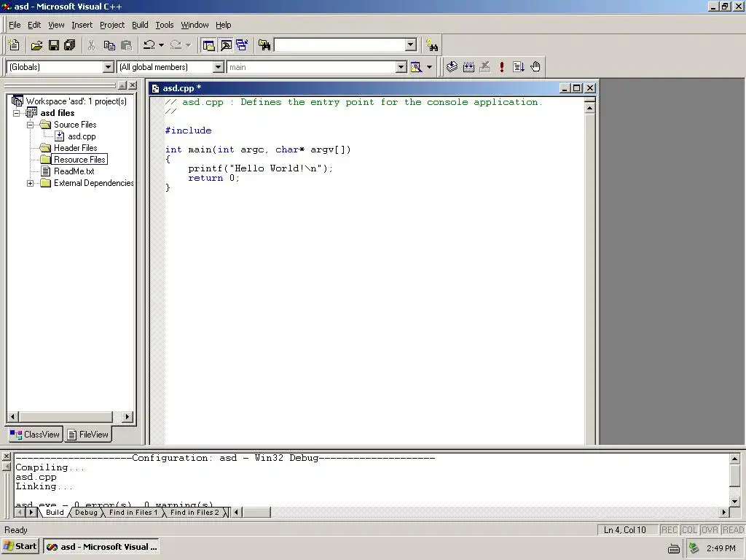Screen dimensions: 746x560
Task: Click the Stop Build icon
Action: (484, 66)
